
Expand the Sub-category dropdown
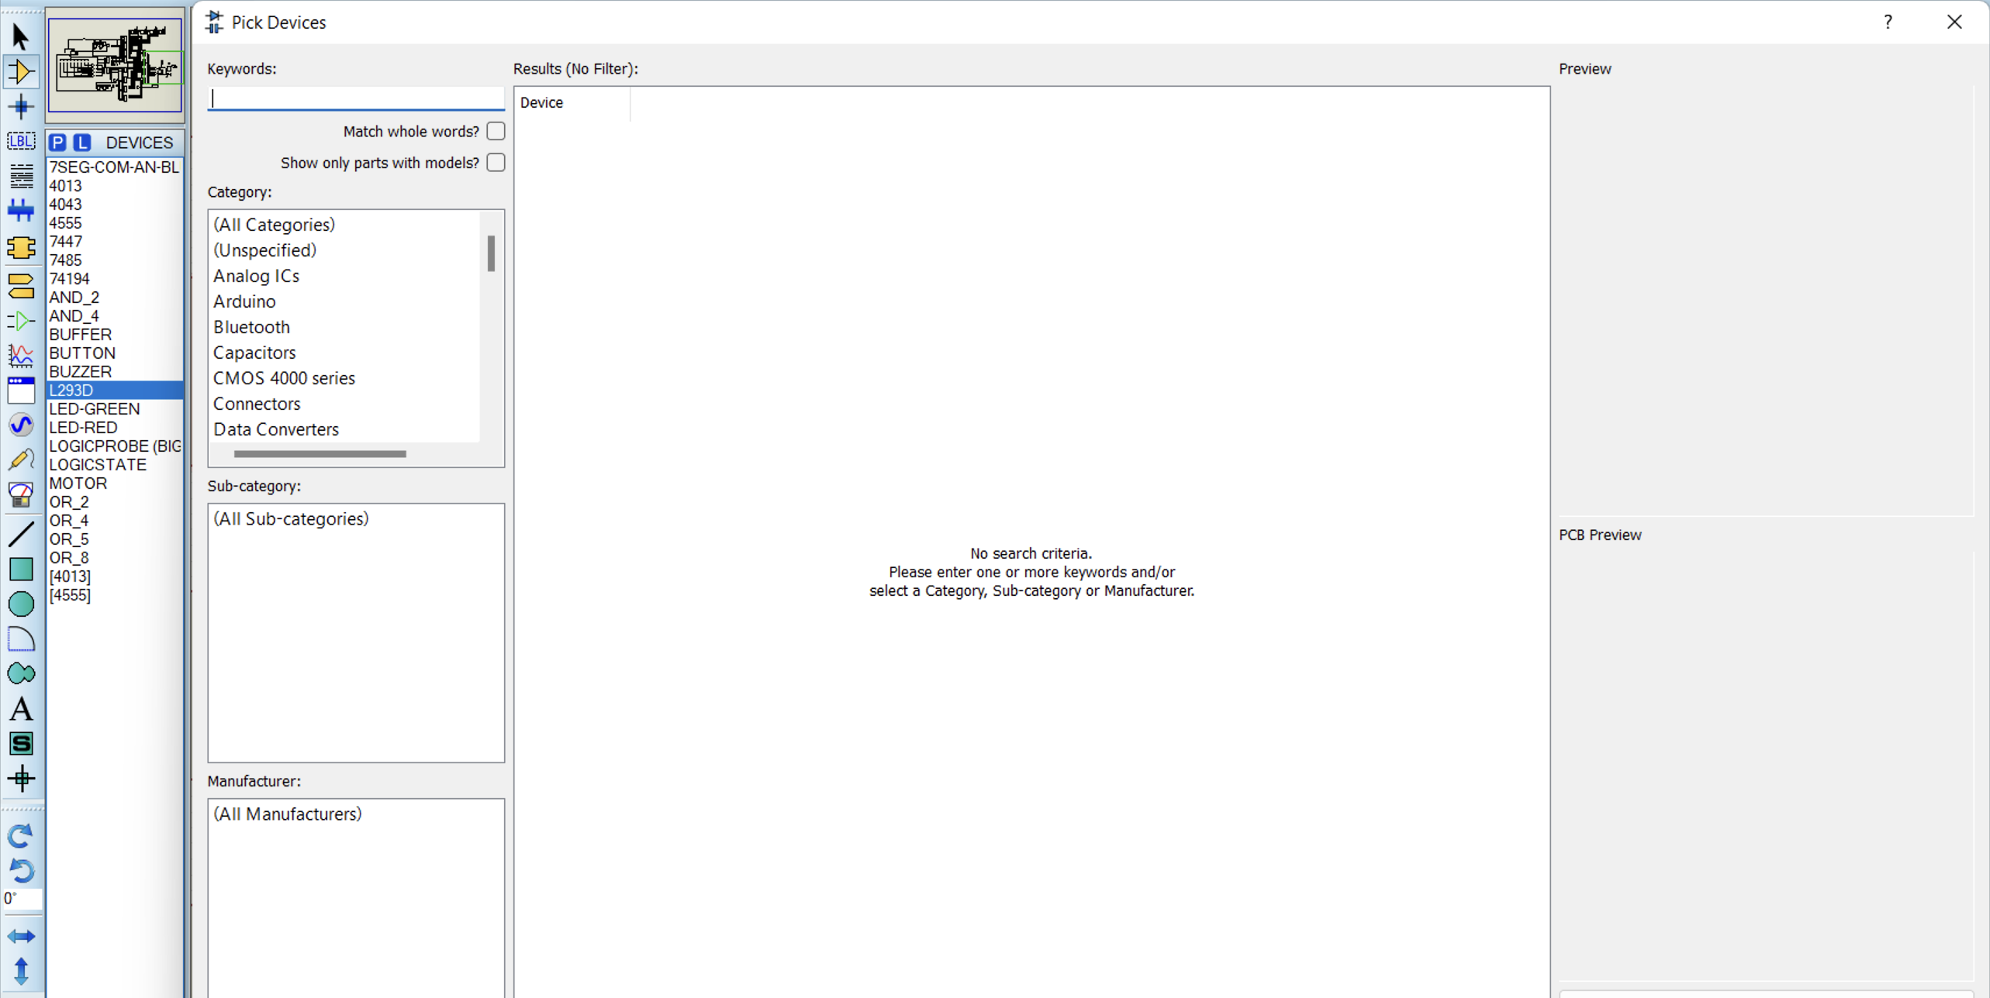(355, 518)
